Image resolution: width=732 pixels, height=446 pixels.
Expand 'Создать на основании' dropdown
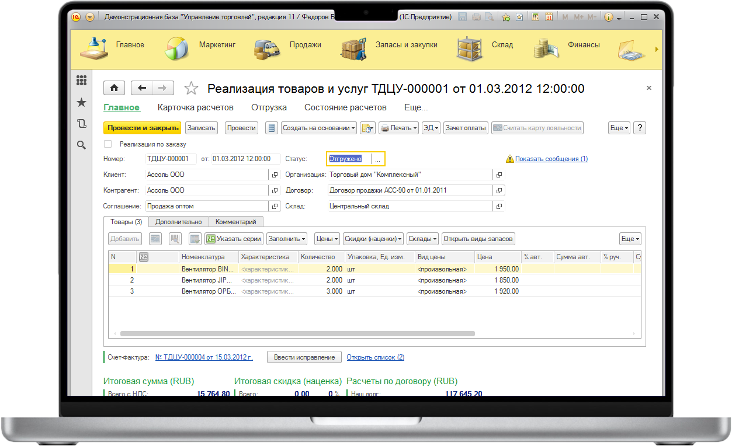[x=319, y=128]
